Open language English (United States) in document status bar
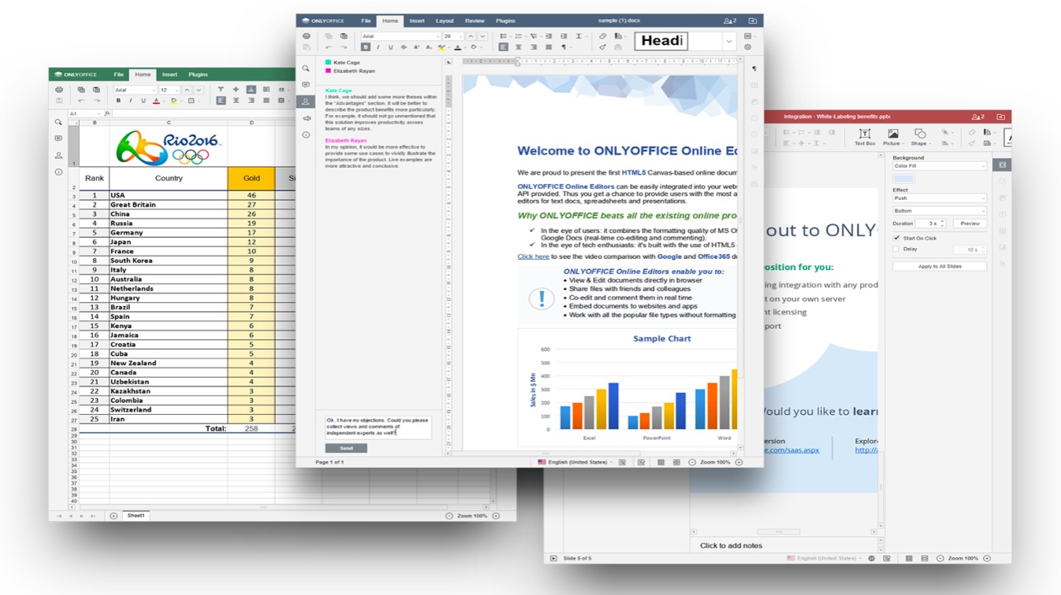This screenshot has height=595, width=1061. pos(577,462)
